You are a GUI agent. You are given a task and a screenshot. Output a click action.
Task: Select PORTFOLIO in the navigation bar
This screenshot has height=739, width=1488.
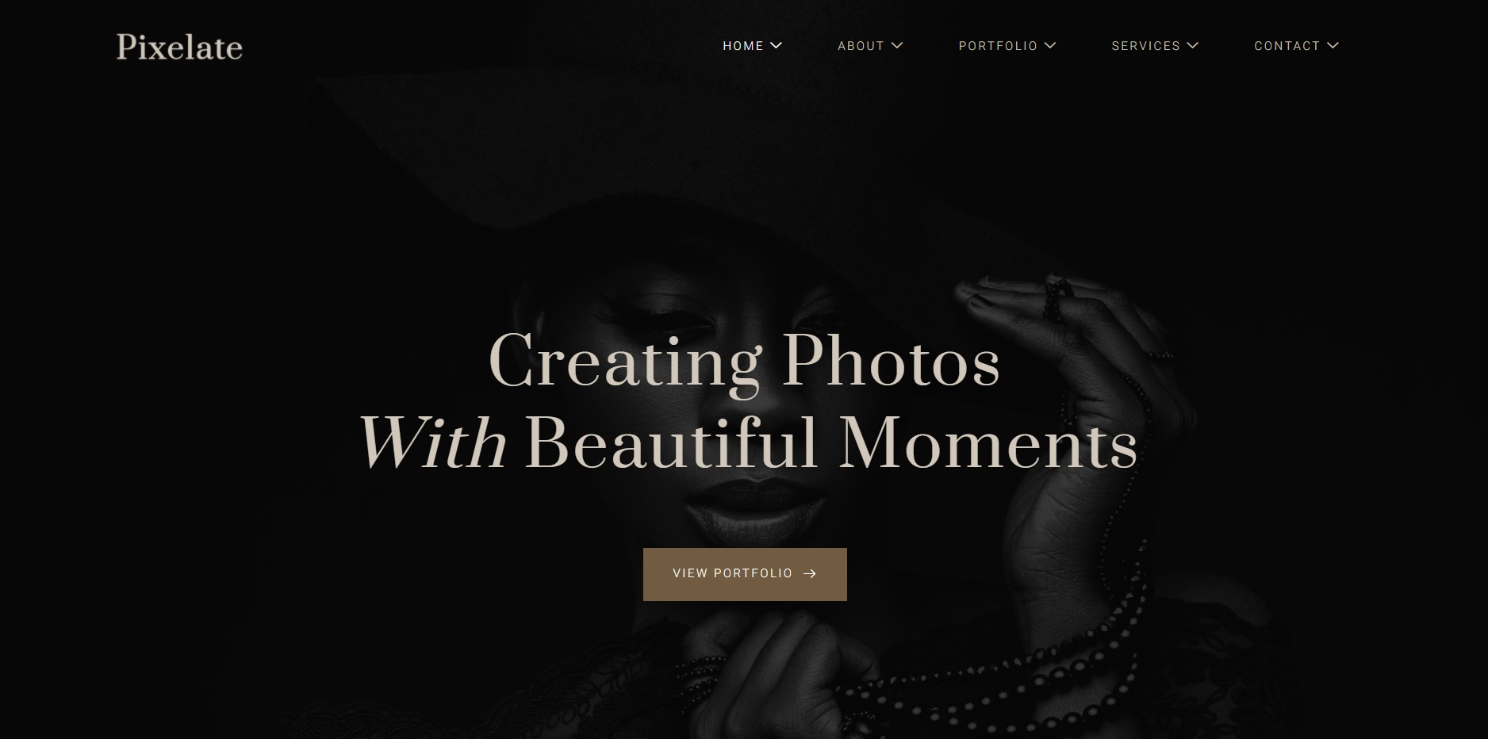(x=998, y=46)
